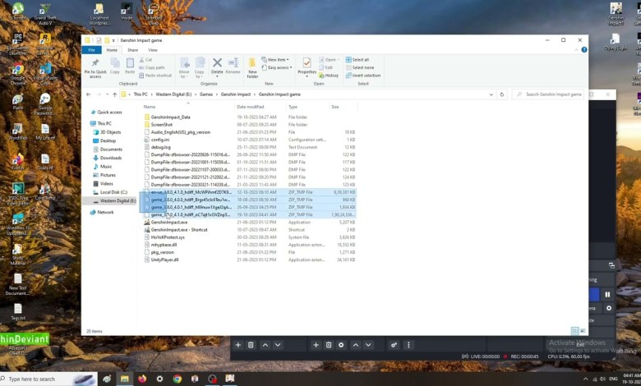Image resolution: width=641 pixels, height=386 pixels.
Task: Delete selected files with red X
Action: click(217, 66)
